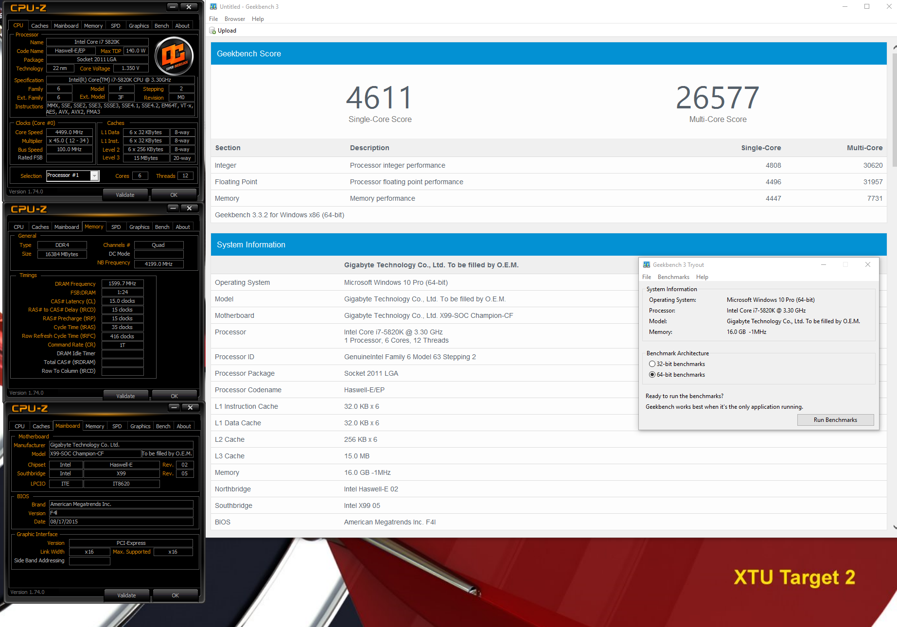Click OK in CPU-Z Memory window
This screenshot has height=627, width=897.
(x=175, y=396)
